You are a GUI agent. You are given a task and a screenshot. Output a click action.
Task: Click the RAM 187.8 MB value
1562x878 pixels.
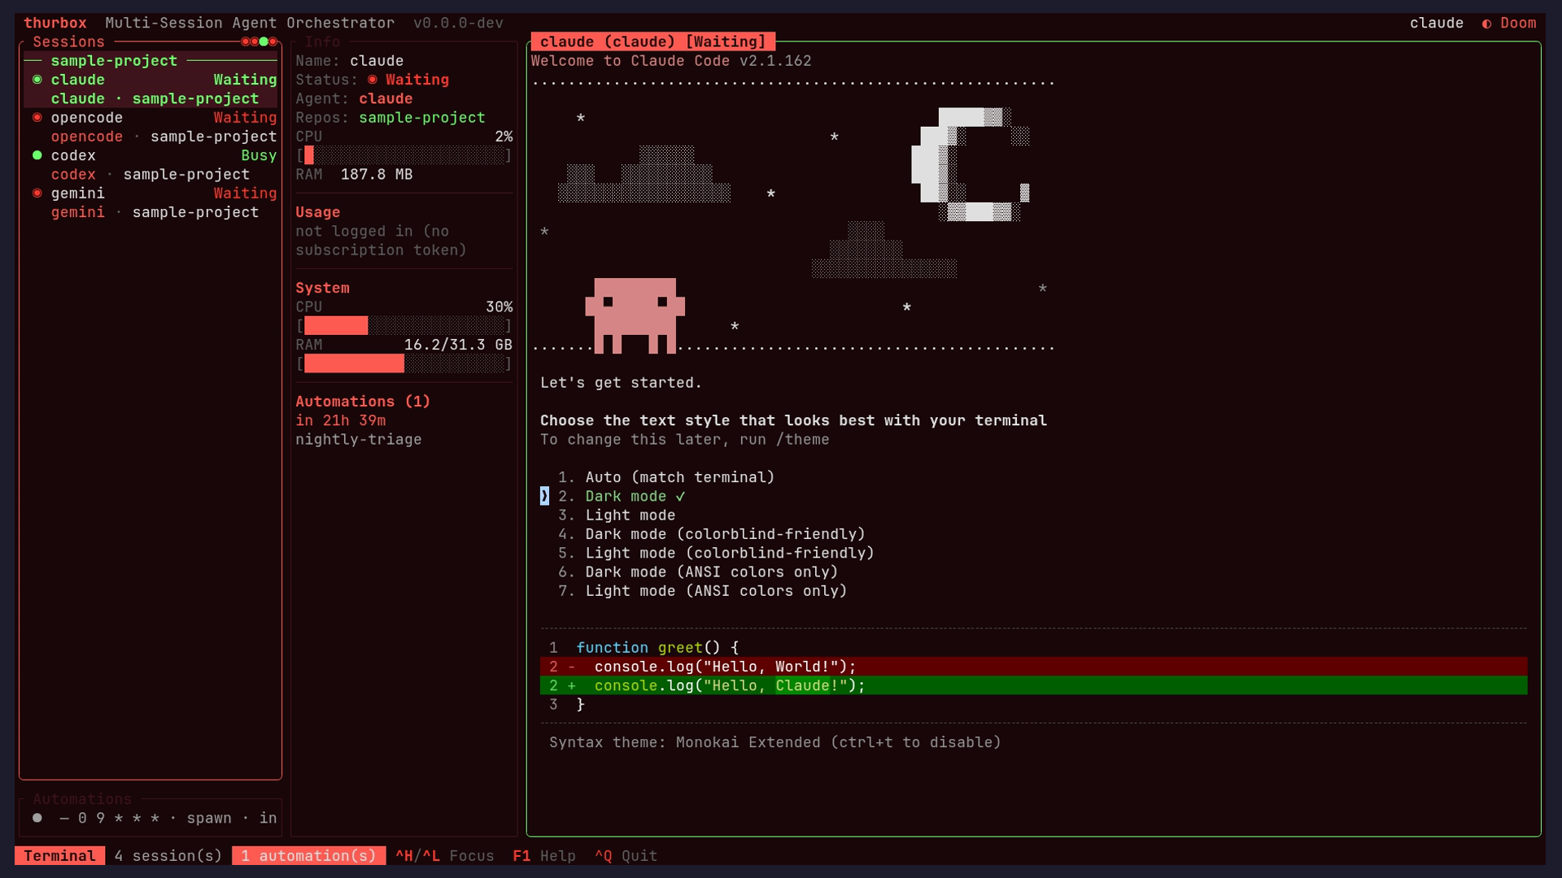(x=377, y=175)
